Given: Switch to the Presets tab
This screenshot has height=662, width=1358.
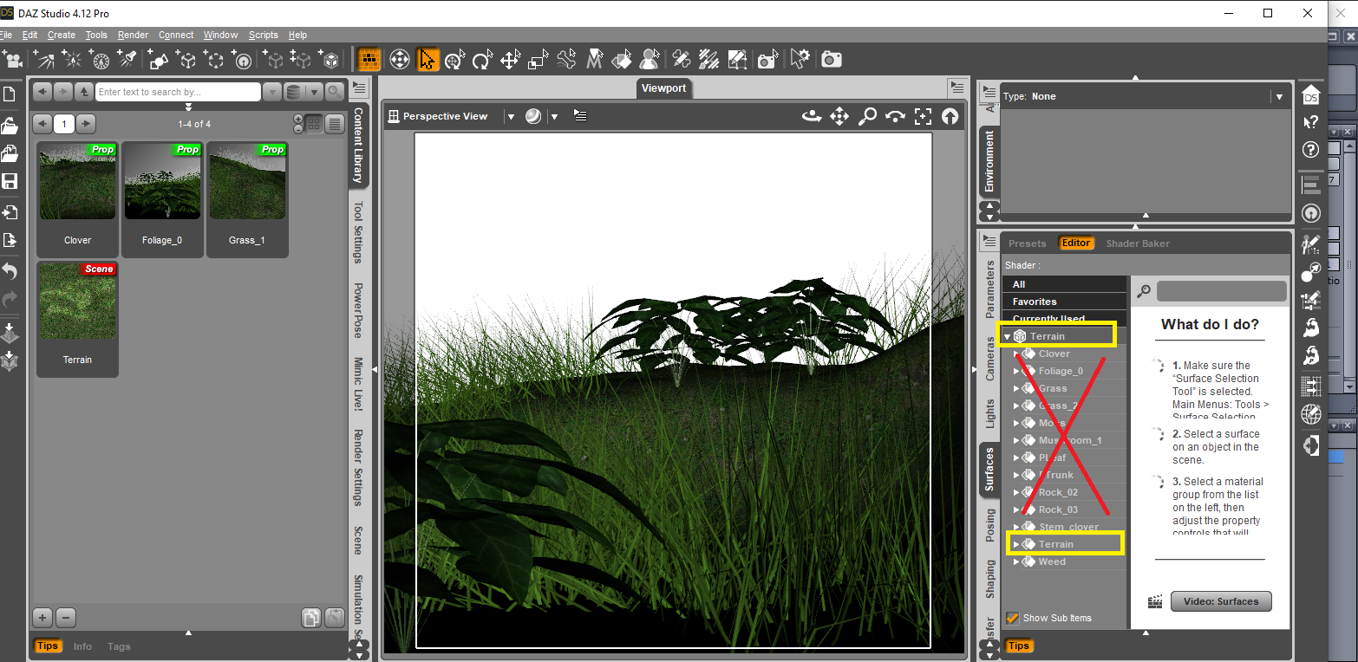Looking at the screenshot, I should tap(1028, 243).
